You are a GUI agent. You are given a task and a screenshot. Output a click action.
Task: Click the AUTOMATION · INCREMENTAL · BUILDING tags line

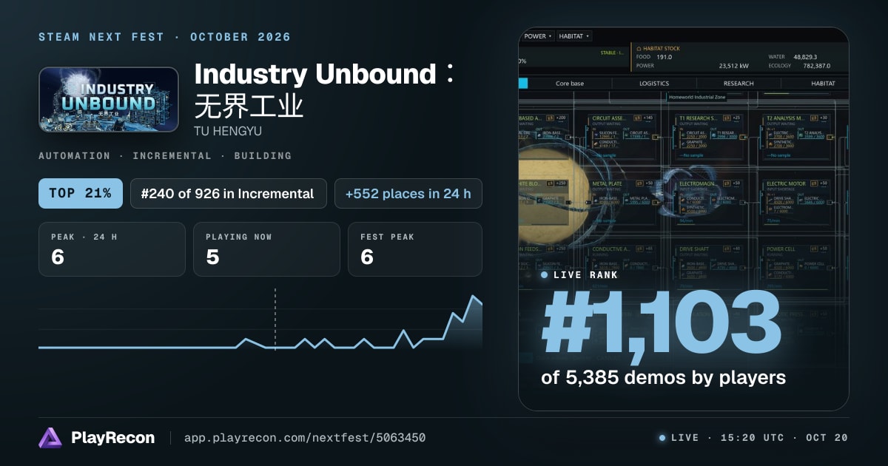tap(165, 156)
